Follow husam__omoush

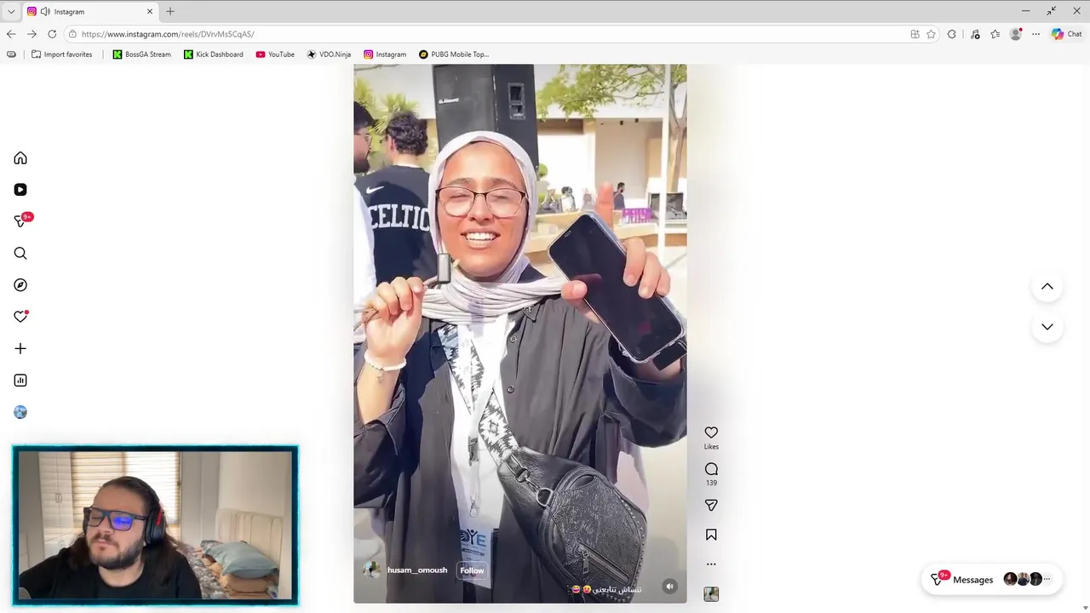point(472,570)
